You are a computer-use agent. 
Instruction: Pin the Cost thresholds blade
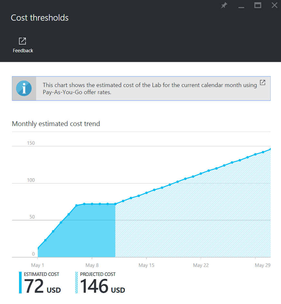(x=224, y=5)
